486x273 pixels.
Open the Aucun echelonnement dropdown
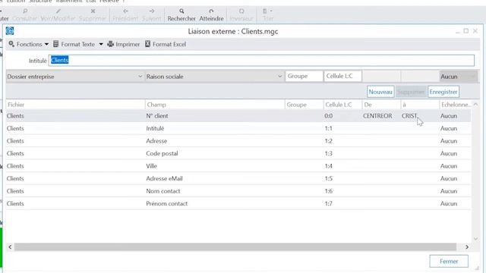click(x=458, y=77)
